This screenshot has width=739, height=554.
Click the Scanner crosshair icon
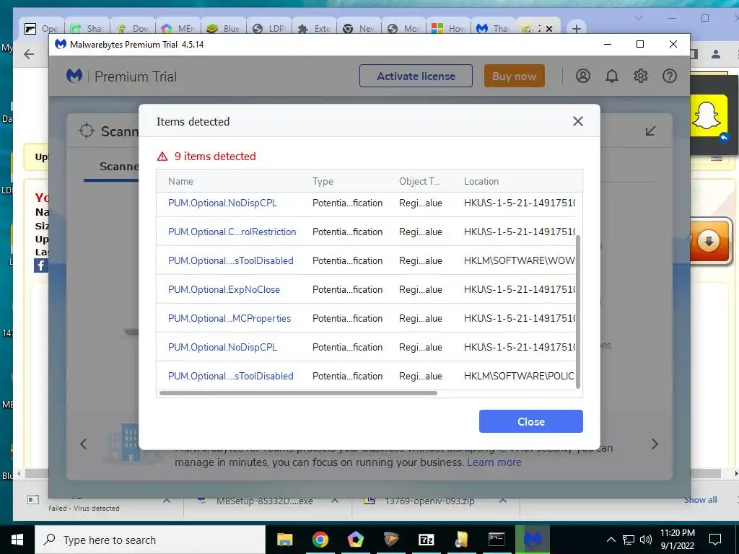coord(87,131)
